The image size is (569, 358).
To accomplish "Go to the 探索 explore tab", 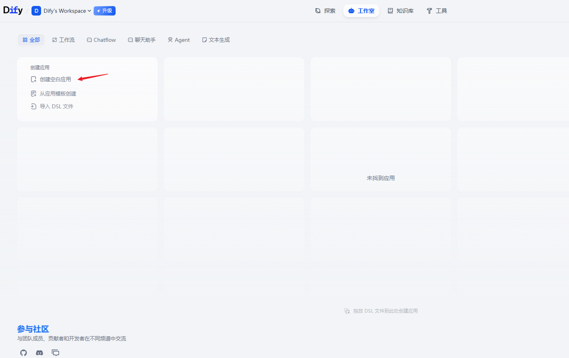I will [x=325, y=11].
